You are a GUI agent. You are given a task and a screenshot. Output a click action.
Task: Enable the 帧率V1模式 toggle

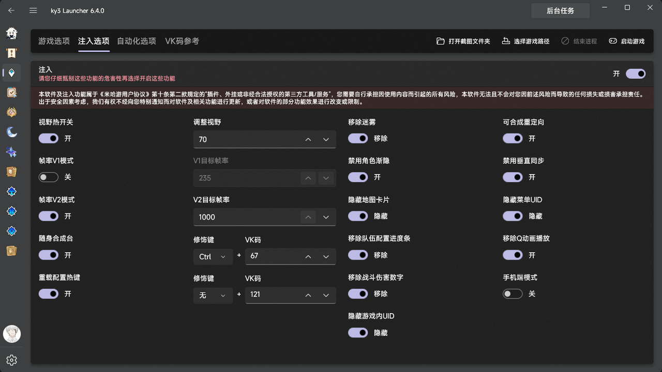point(48,177)
